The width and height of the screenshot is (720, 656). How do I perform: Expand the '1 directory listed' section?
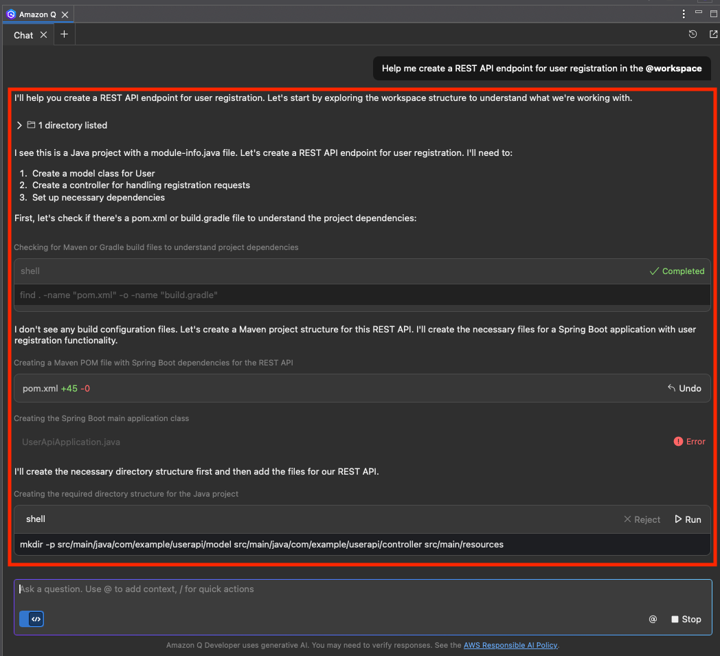point(18,125)
